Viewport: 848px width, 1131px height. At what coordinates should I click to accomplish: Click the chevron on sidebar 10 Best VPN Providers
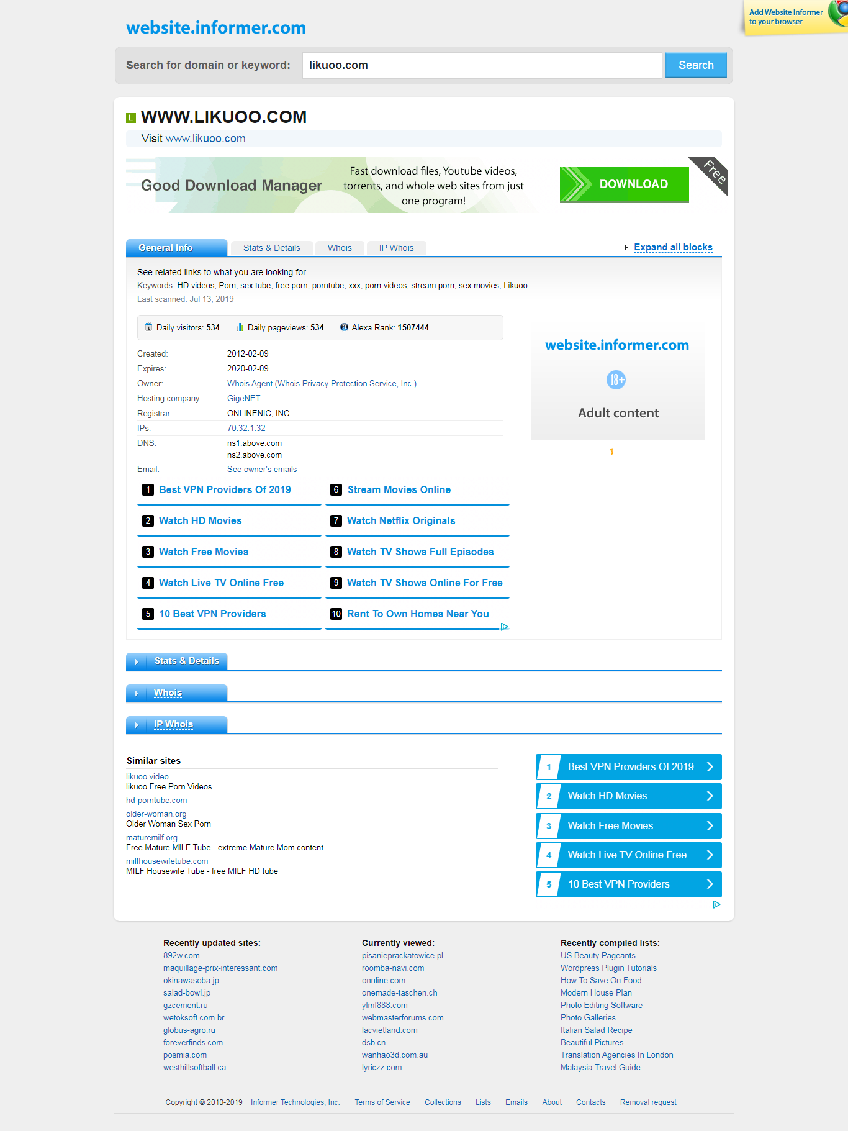710,884
